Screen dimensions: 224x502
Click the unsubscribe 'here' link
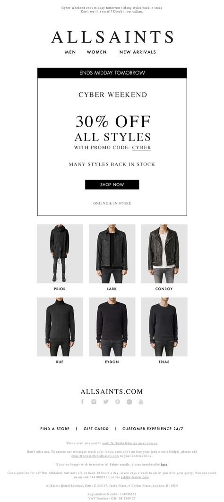pos(164,464)
